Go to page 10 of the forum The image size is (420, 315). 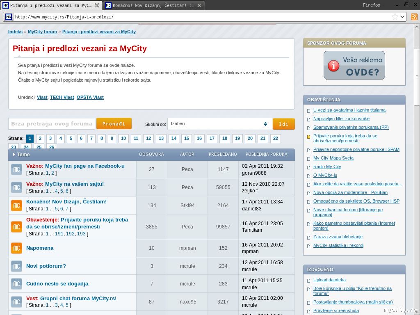coord(123,138)
